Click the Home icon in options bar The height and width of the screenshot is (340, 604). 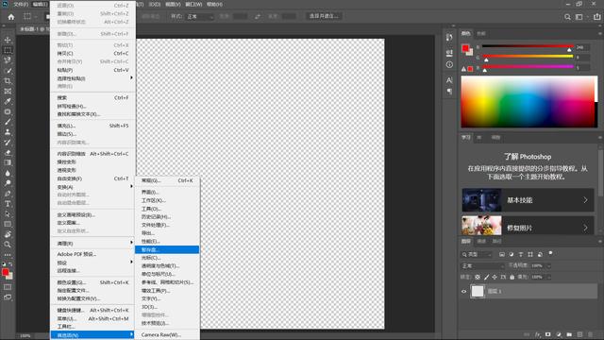point(11,17)
